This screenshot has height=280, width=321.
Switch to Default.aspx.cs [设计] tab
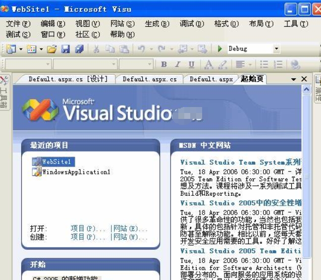(x=68, y=79)
